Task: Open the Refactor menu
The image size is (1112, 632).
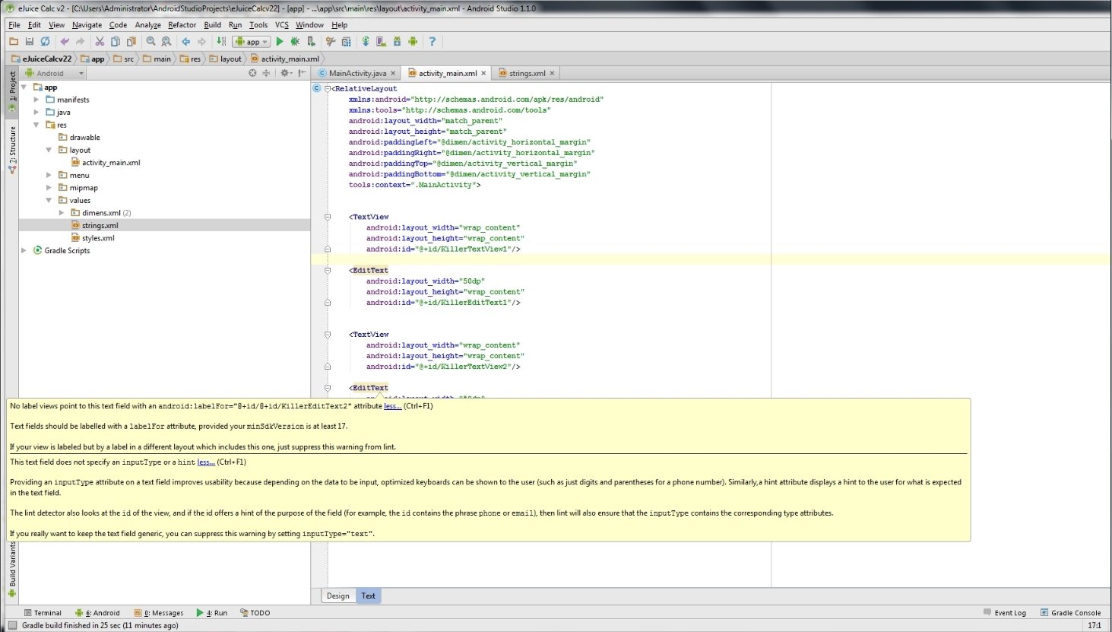Action: 182,24
